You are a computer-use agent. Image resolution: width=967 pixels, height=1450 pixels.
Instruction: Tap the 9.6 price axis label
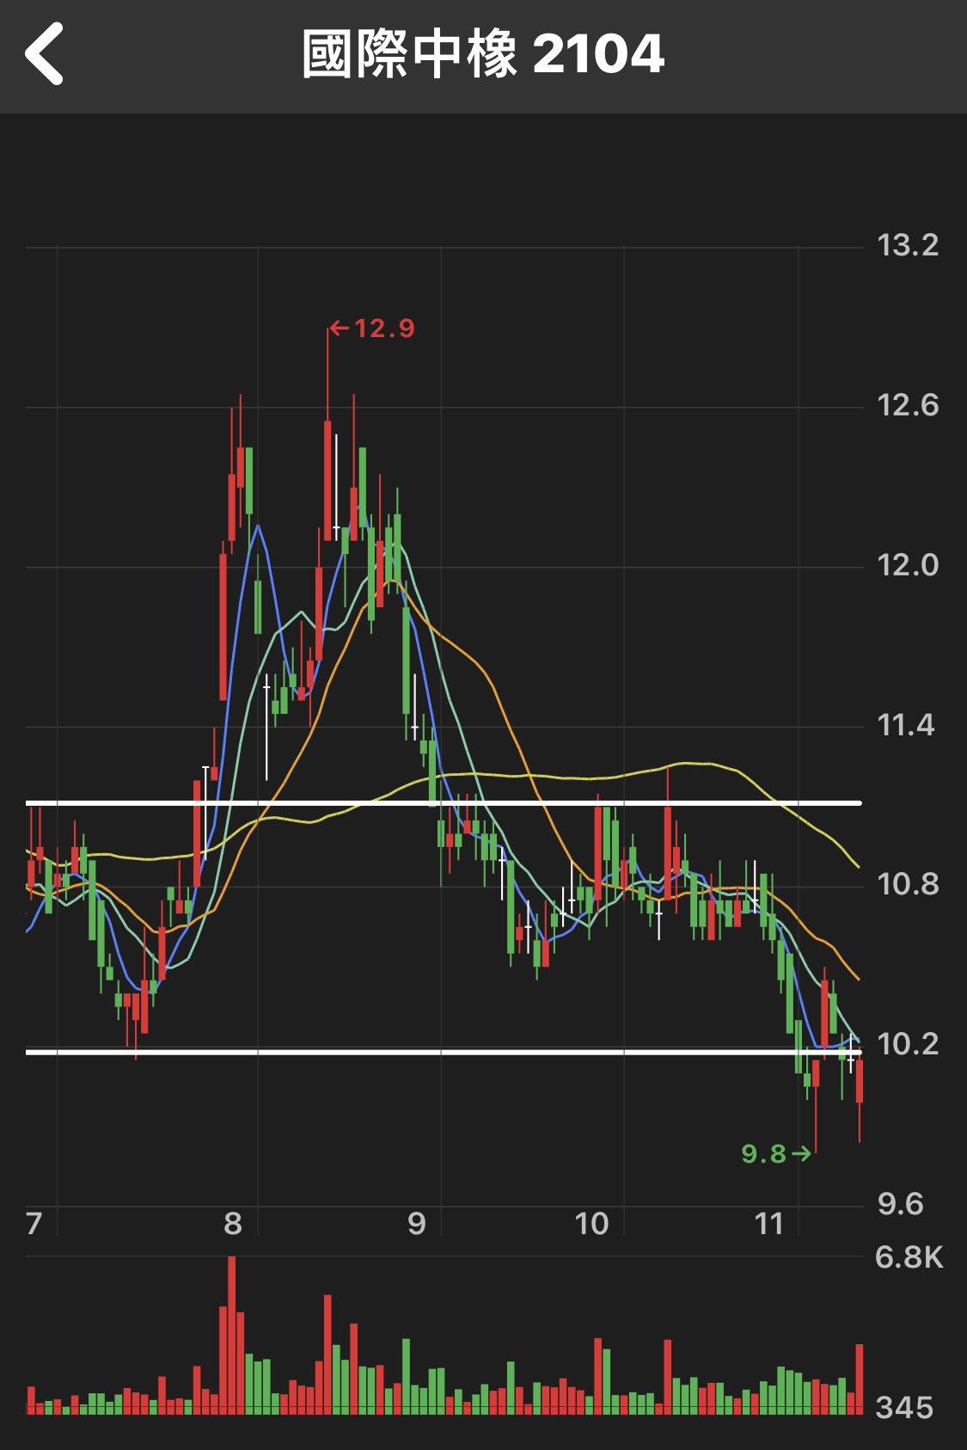click(x=900, y=1204)
